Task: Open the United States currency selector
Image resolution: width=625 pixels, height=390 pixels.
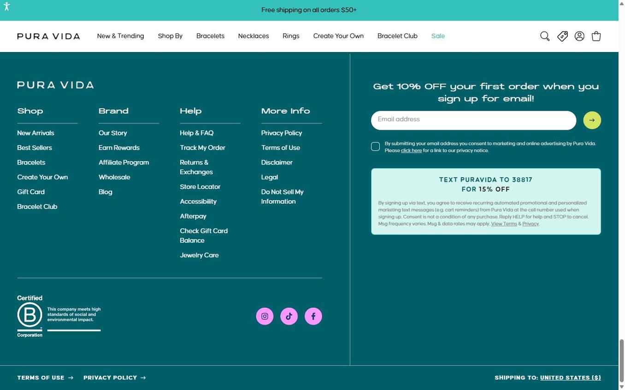Action: (x=570, y=378)
